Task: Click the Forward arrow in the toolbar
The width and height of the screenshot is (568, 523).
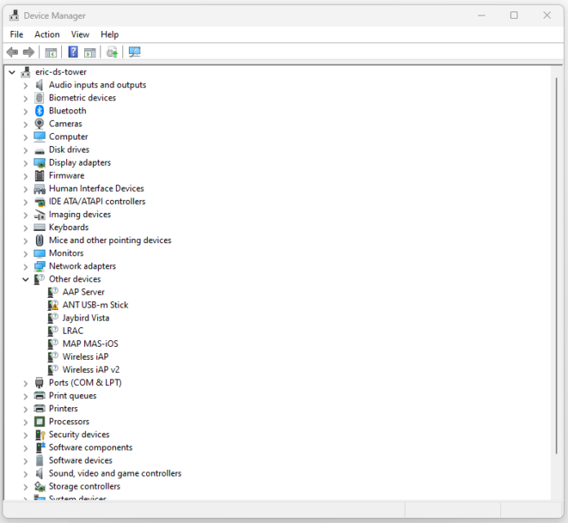Action: (x=29, y=52)
